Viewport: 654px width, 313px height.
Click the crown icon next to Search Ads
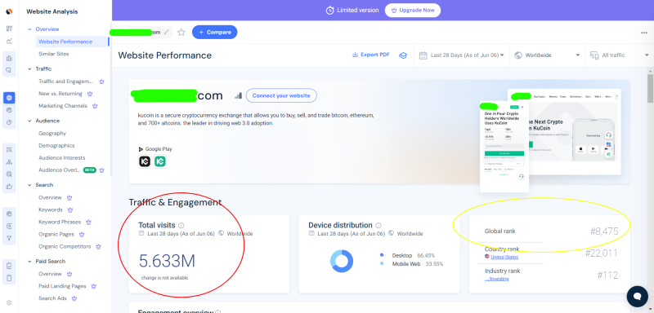(x=74, y=298)
